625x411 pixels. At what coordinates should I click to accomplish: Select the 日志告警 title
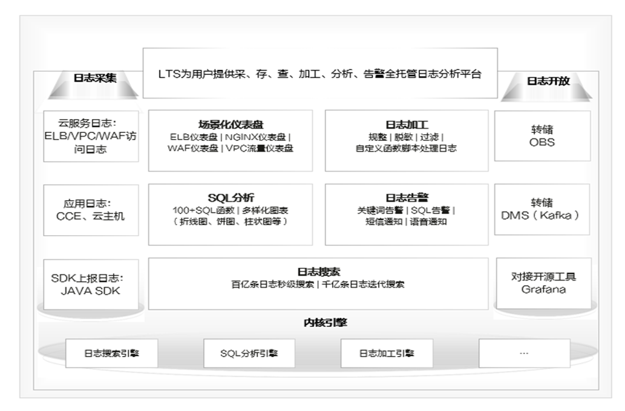[x=407, y=198]
